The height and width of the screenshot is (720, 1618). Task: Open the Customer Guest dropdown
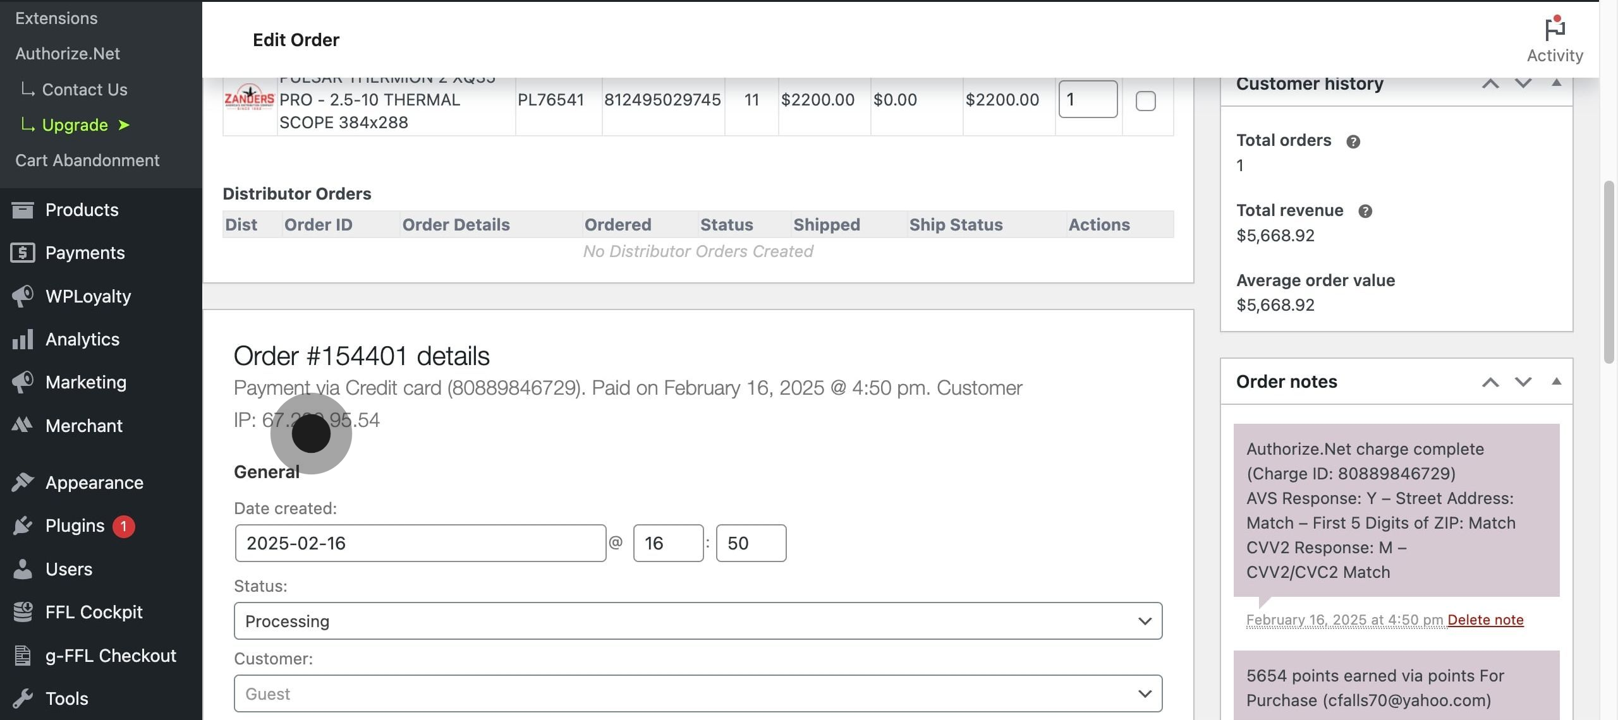click(x=697, y=693)
